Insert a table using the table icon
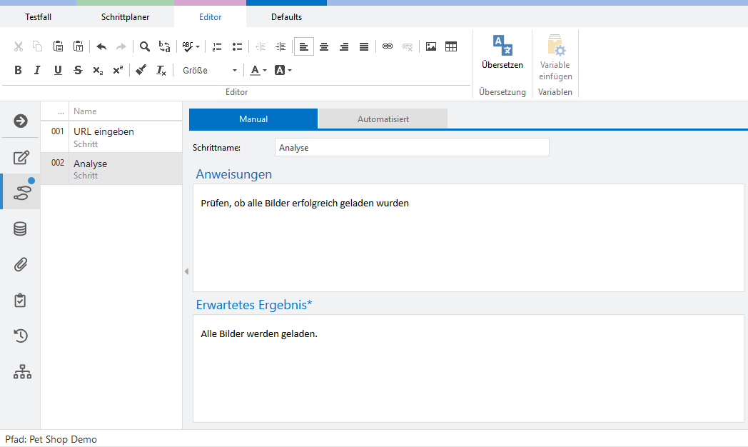 click(451, 46)
